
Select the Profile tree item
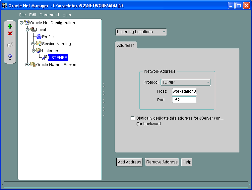pyautogui.click(x=48, y=37)
